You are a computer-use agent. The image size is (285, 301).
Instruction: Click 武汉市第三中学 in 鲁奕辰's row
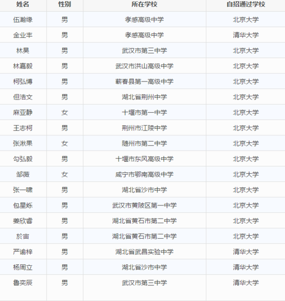145,283
